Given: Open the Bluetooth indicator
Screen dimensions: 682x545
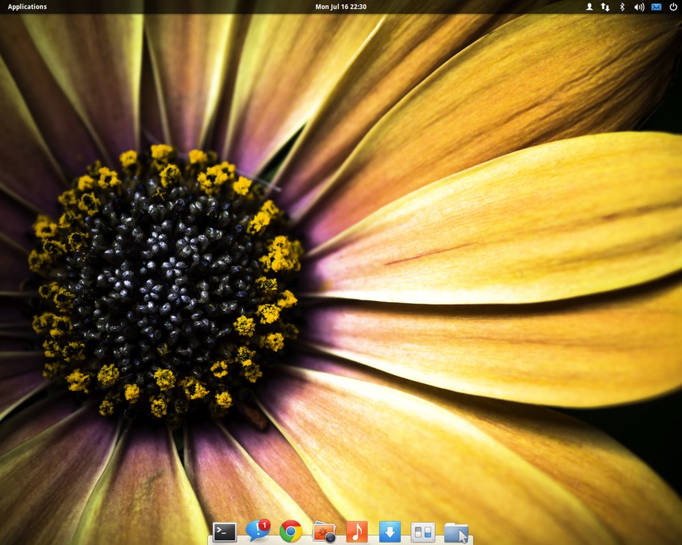Looking at the screenshot, I should tap(622, 7).
